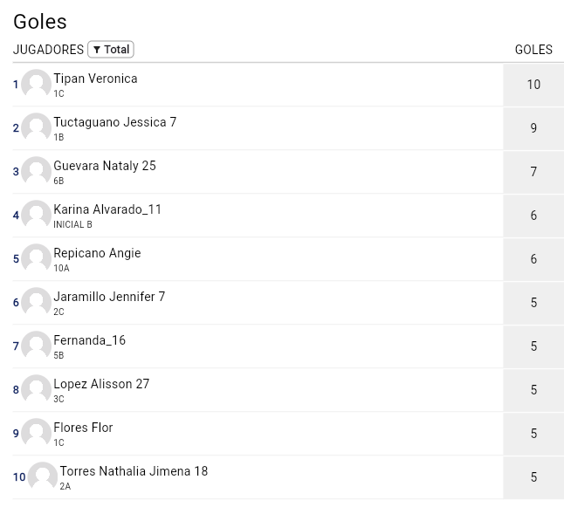This screenshot has height=507, width=564.
Task: Click Repicano Angie's player name
Action: tap(97, 253)
